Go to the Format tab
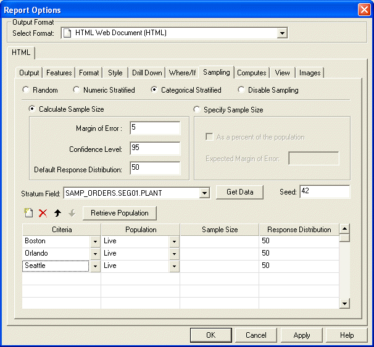This screenshot has width=374, height=347. coord(89,73)
